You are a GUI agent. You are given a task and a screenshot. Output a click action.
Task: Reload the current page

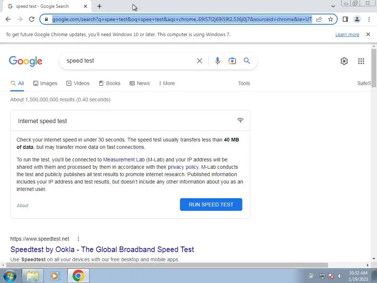click(32, 19)
